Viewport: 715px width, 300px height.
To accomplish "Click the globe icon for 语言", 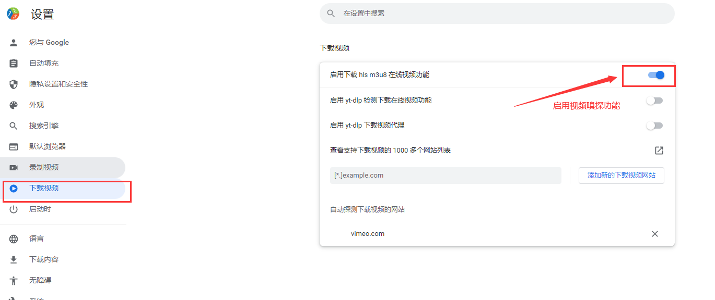I will 14,239.
